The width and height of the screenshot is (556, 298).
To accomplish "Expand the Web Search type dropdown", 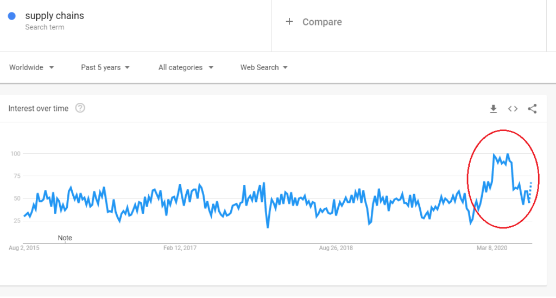I will [264, 67].
